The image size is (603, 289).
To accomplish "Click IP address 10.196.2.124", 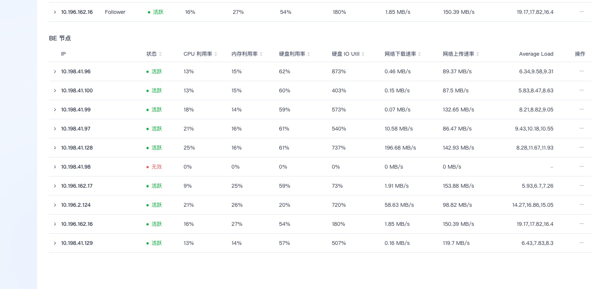I will click(76, 205).
